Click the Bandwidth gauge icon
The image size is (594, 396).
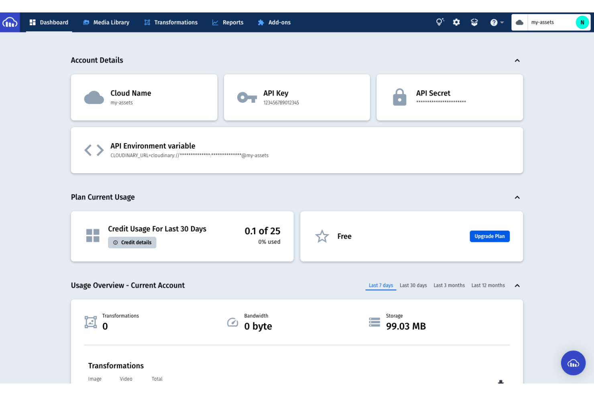pyautogui.click(x=233, y=322)
